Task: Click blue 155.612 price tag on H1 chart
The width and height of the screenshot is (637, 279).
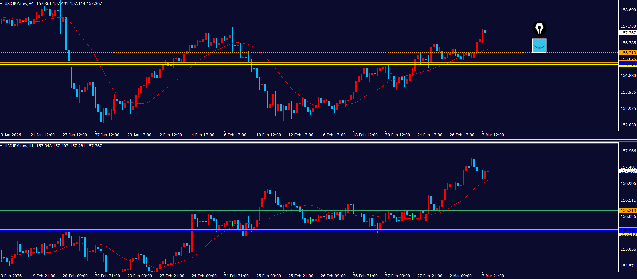Action: (x=628, y=231)
